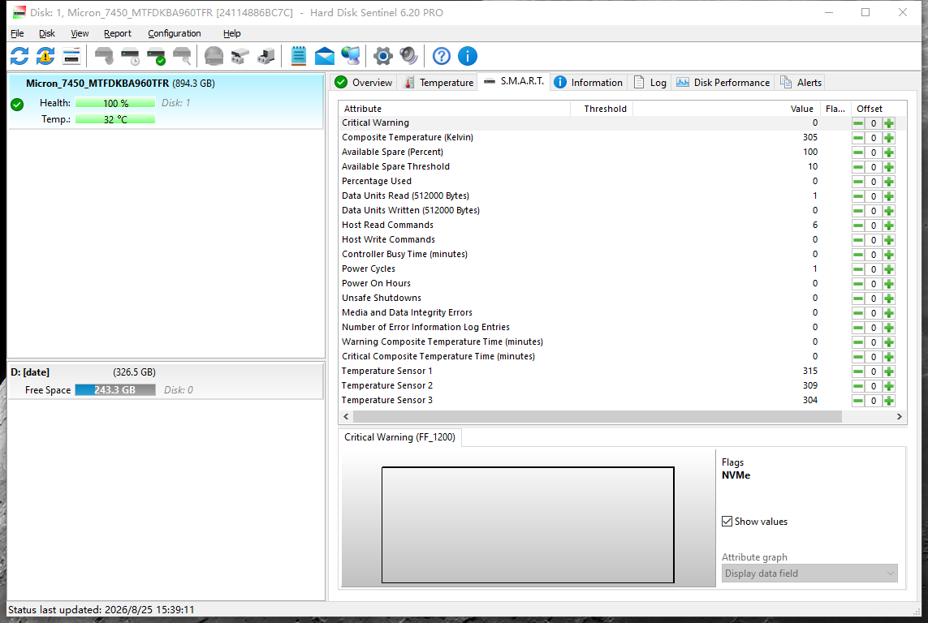
Task: Click the 100 % health bar
Action: [115, 104]
